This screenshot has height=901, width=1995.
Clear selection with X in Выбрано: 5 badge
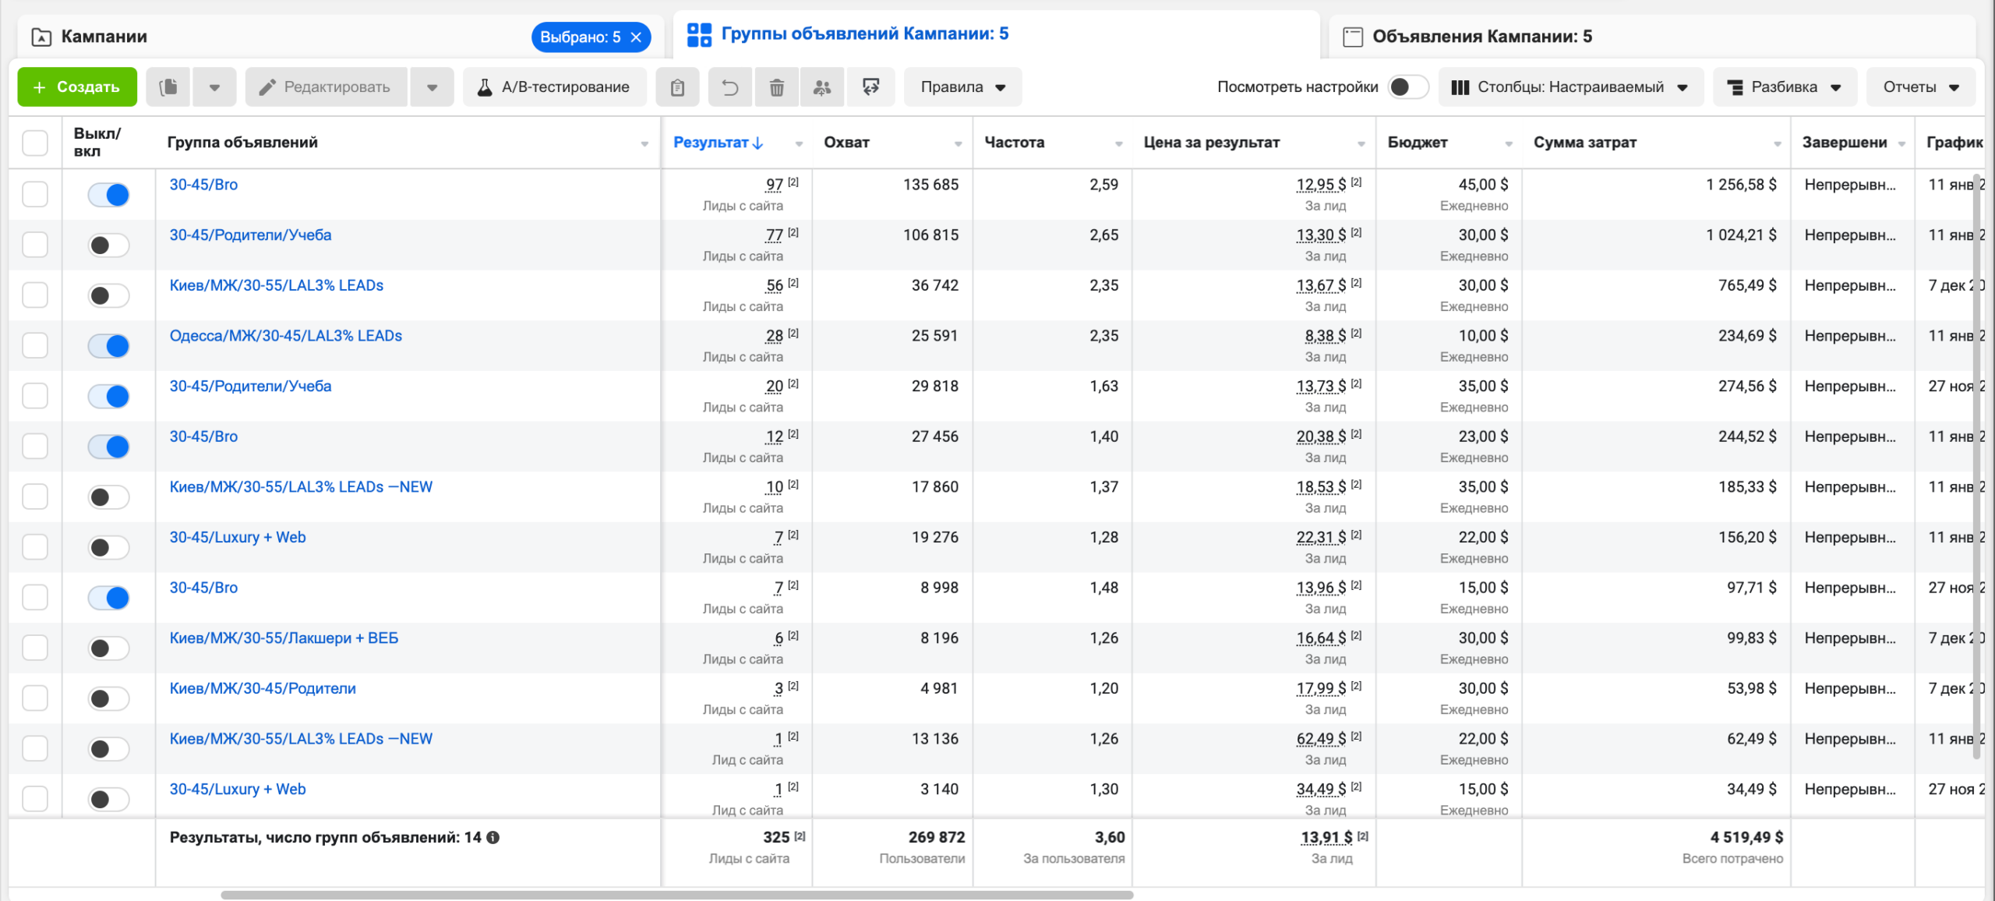pos(636,37)
